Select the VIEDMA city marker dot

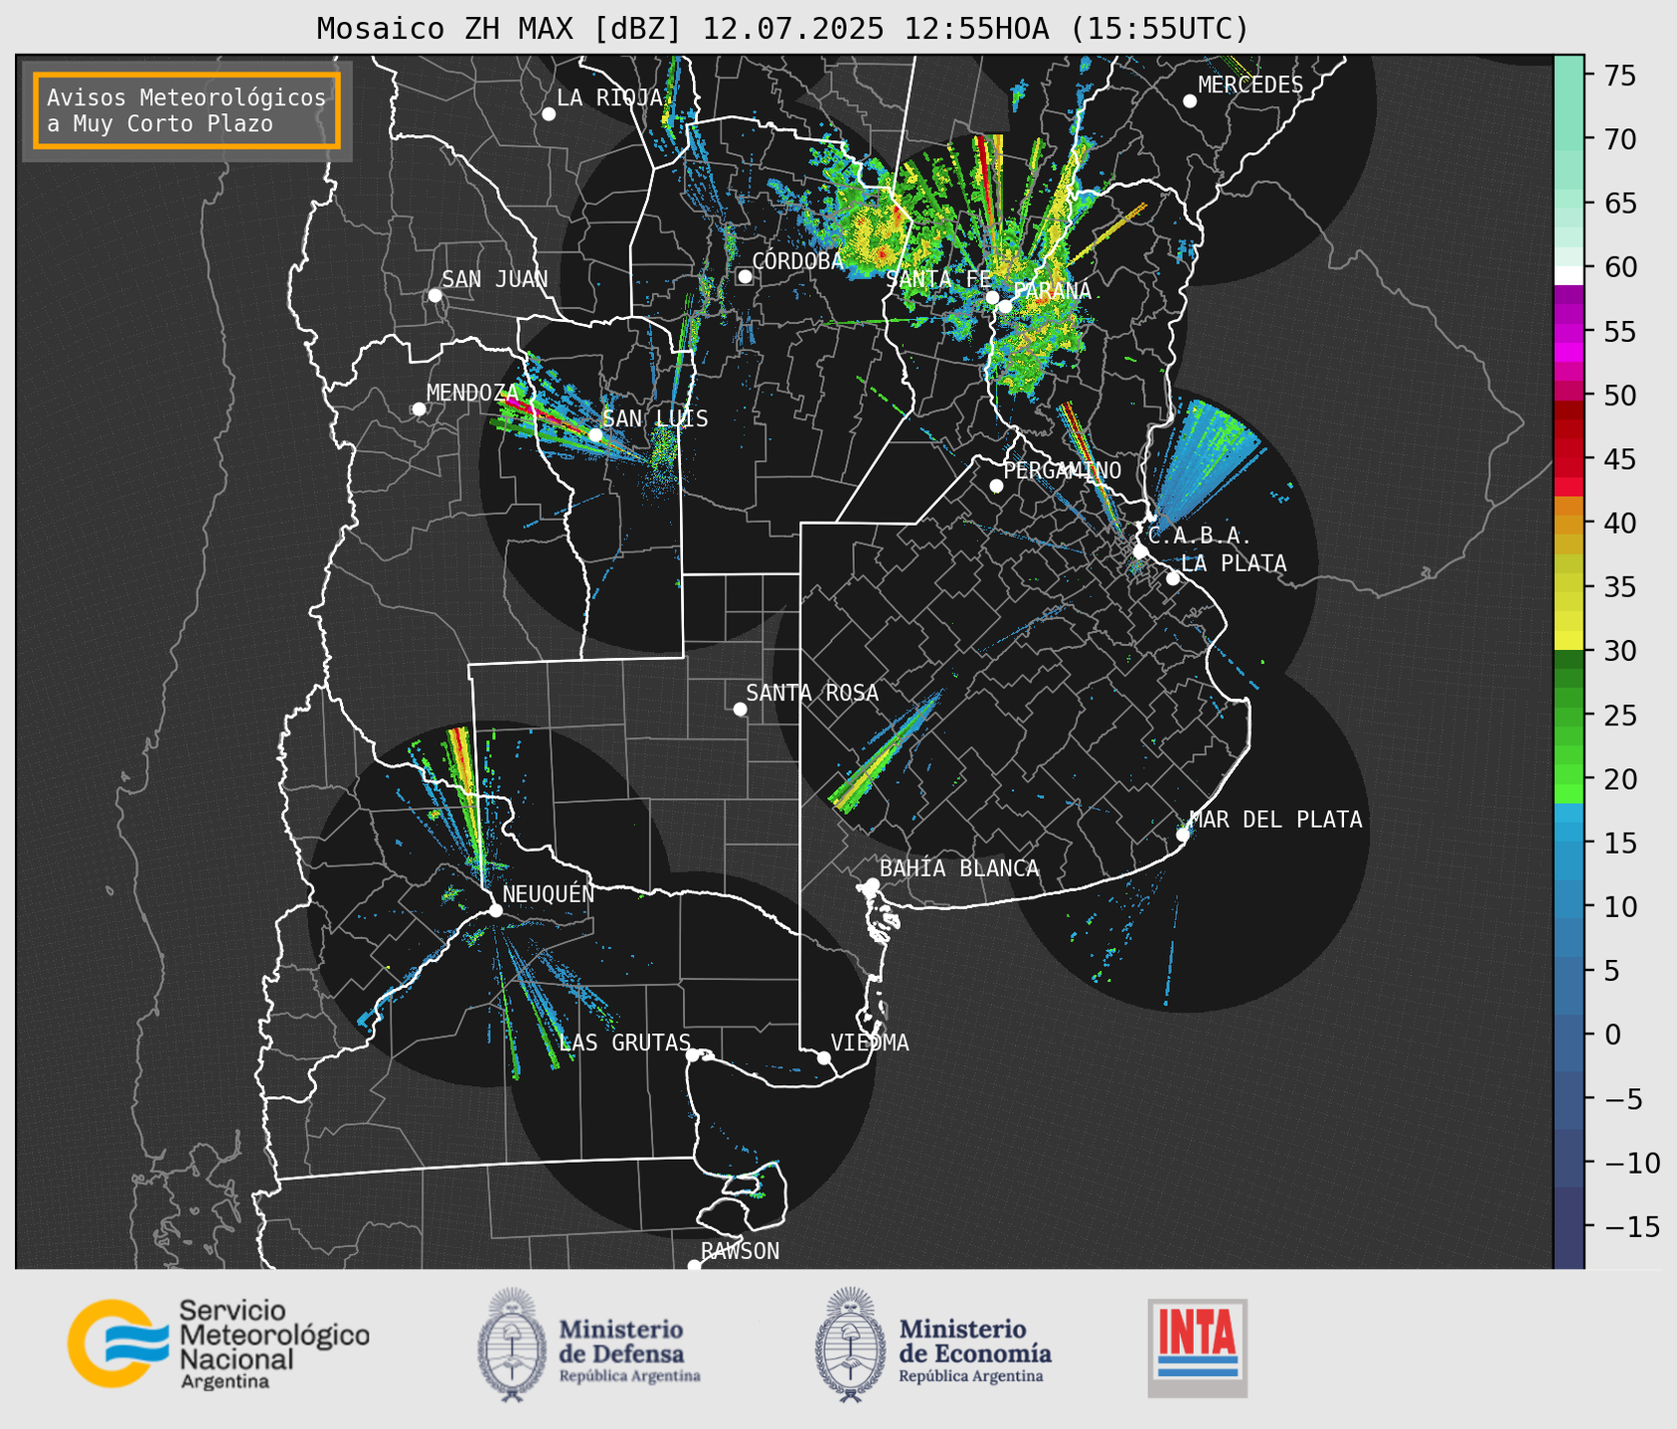[823, 1057]
